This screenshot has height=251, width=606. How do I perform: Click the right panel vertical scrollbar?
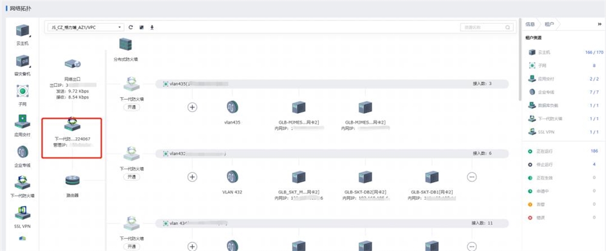tap(521, 60)
